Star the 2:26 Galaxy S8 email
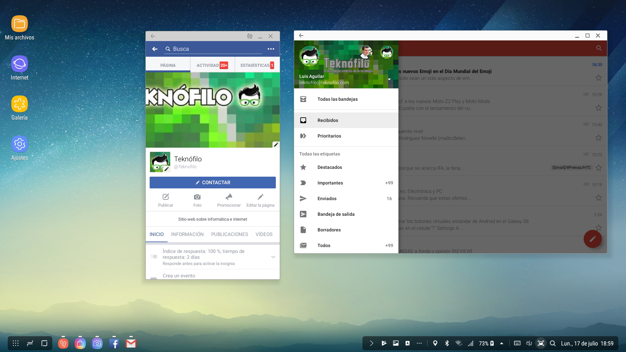This screenshot has width=626, height=352. [599, 227]
